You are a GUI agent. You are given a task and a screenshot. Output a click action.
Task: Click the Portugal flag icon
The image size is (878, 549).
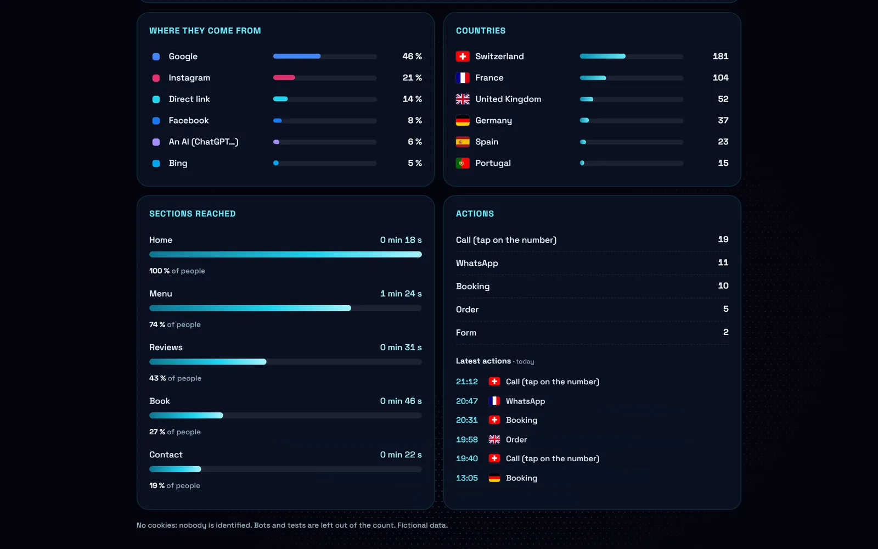click(463, 164)
